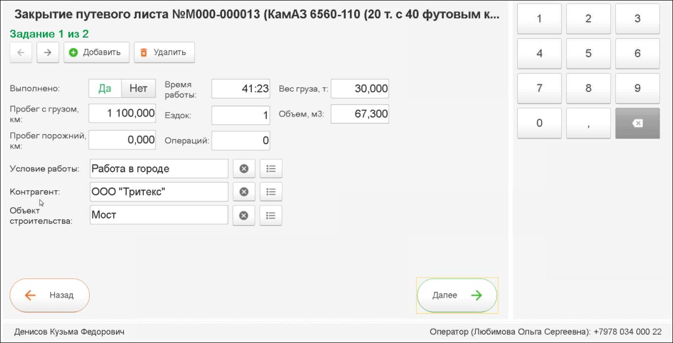Click Удалить to delete the task
Viewport: 673px width, 343px height.
pos(164,53)
